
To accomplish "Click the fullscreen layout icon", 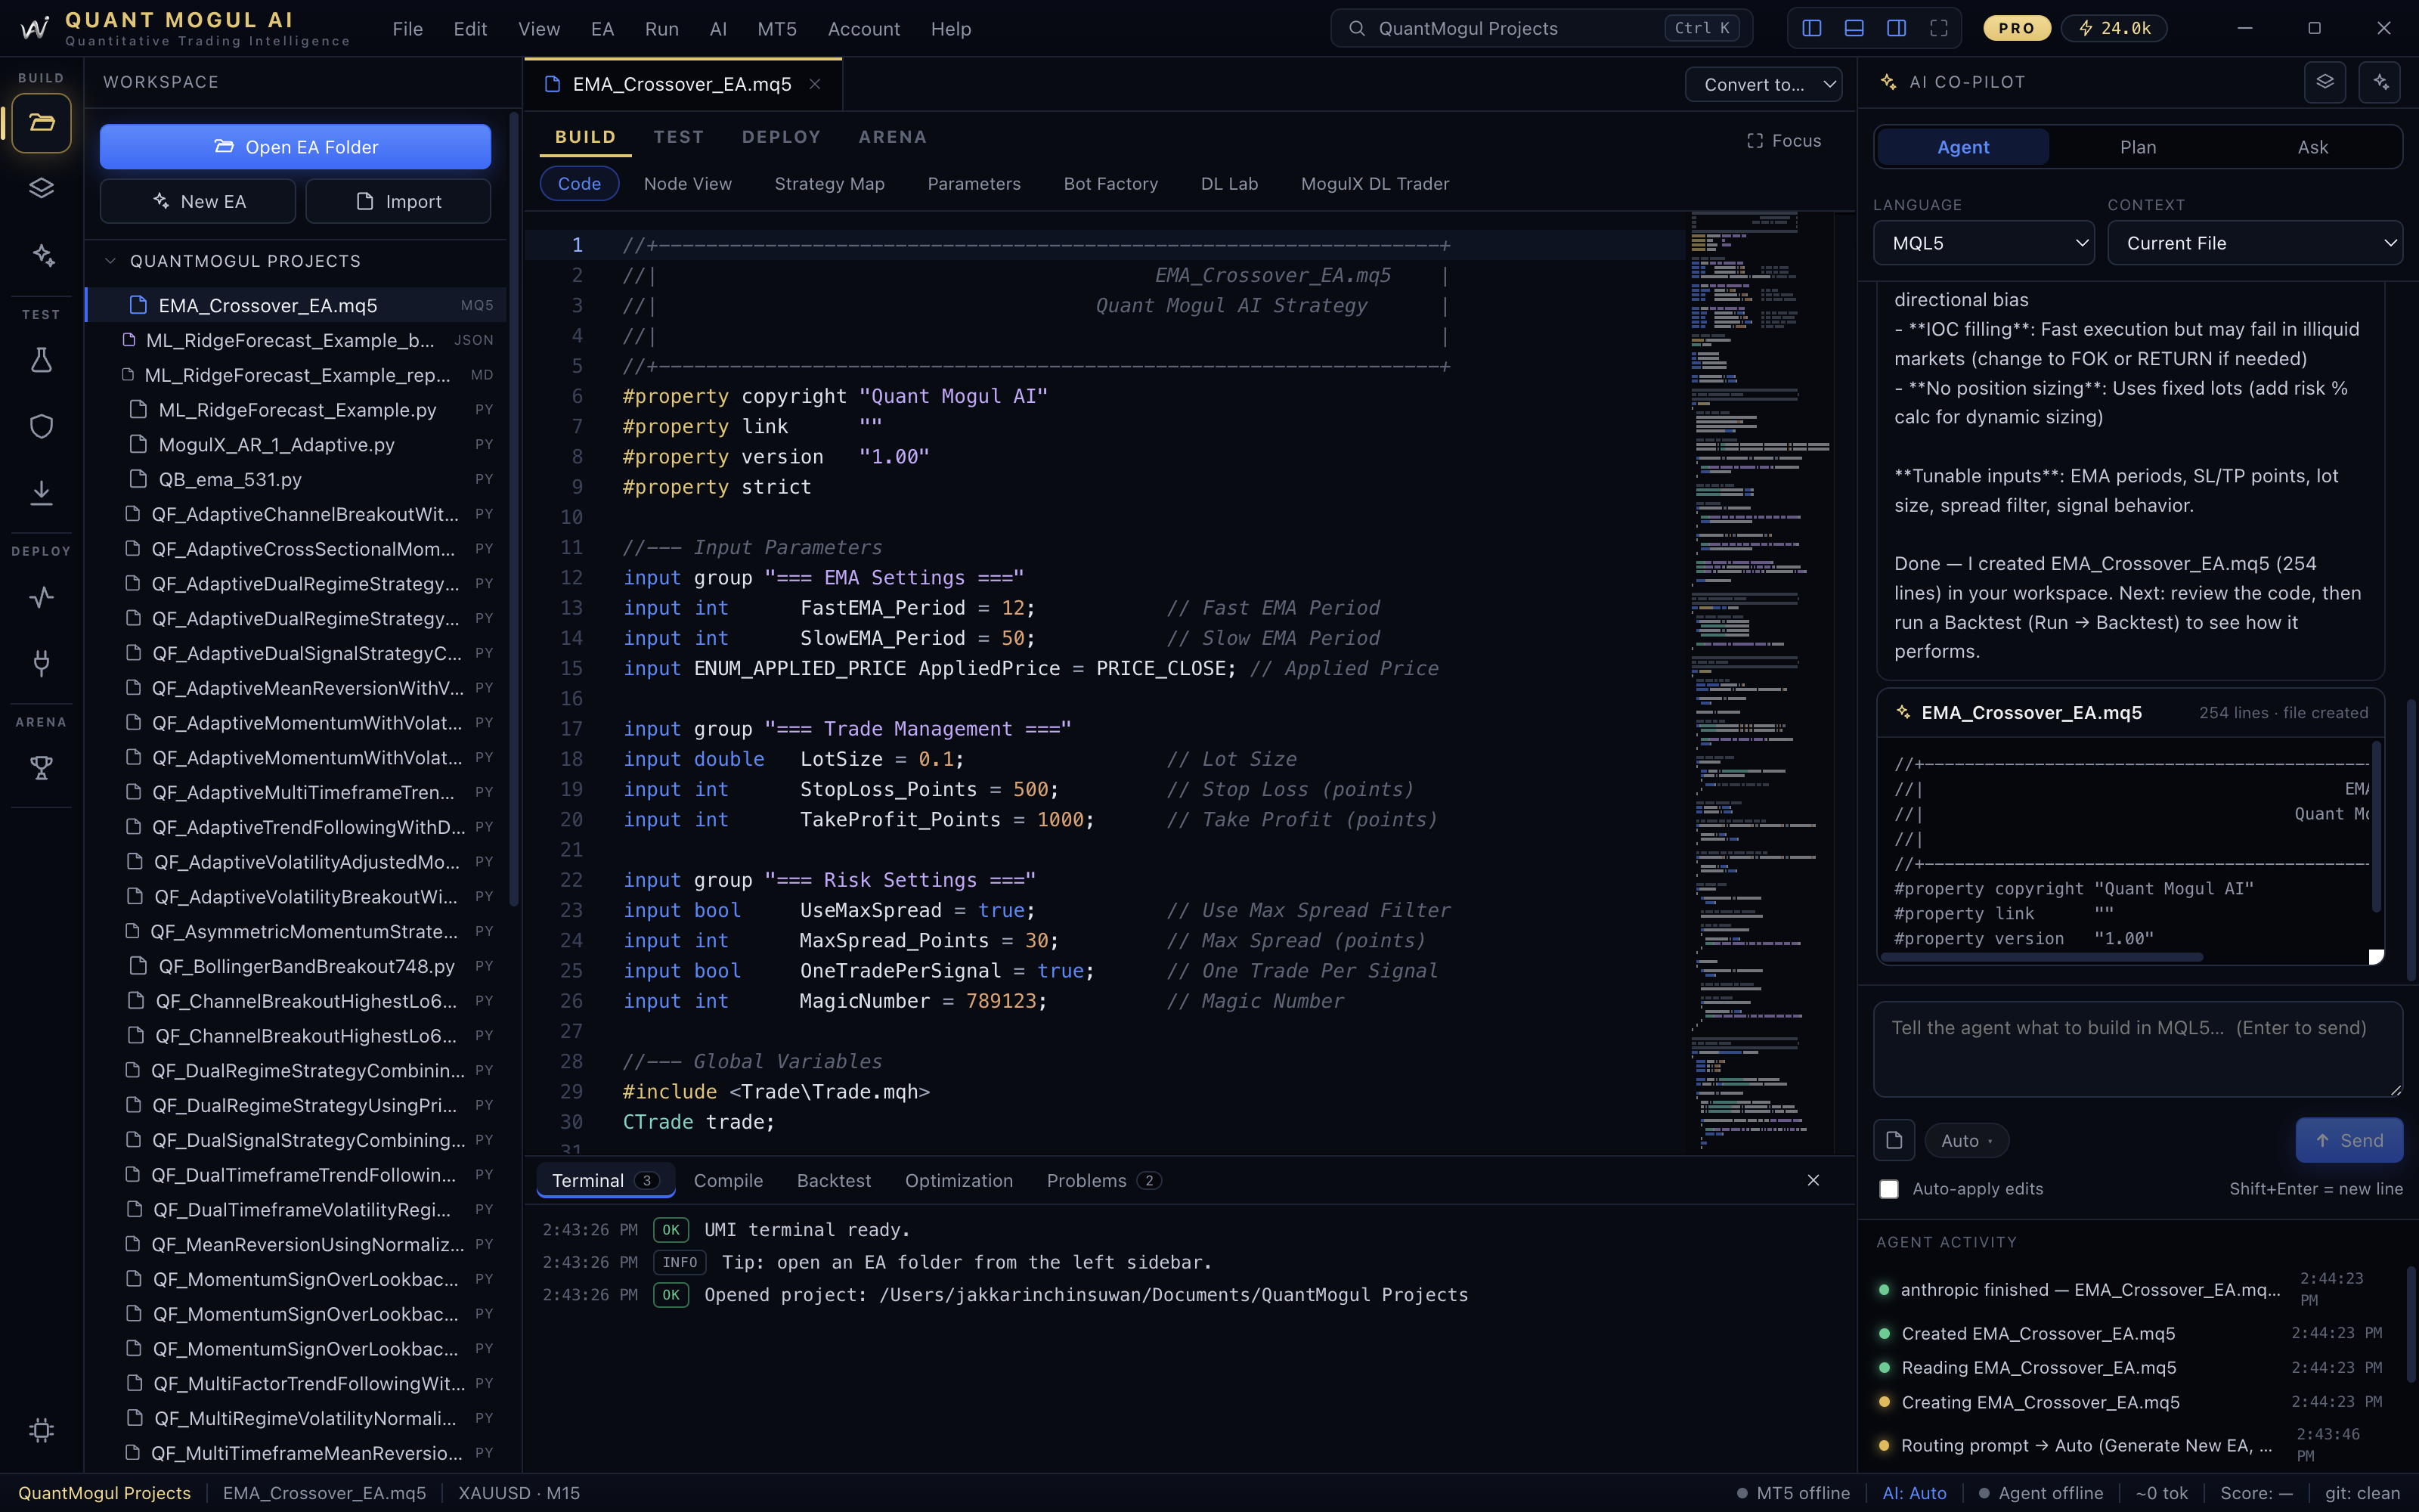I will (1938, 28).
